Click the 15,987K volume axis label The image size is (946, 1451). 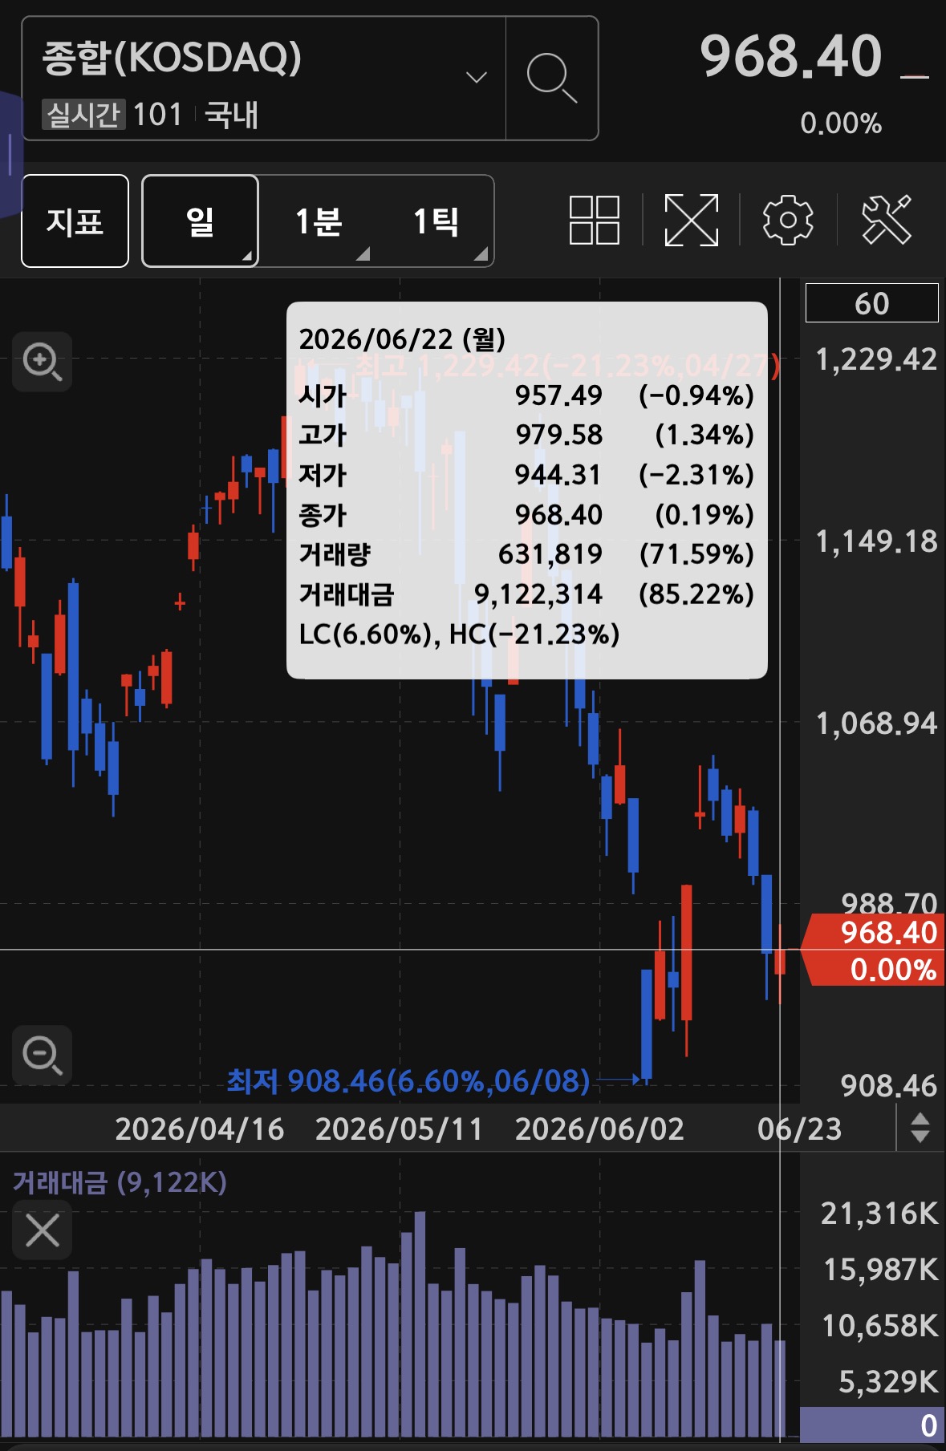click(880, 1269)
